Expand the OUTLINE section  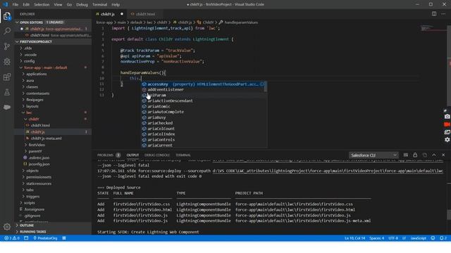pyautogui.click(x=54, y=226)
